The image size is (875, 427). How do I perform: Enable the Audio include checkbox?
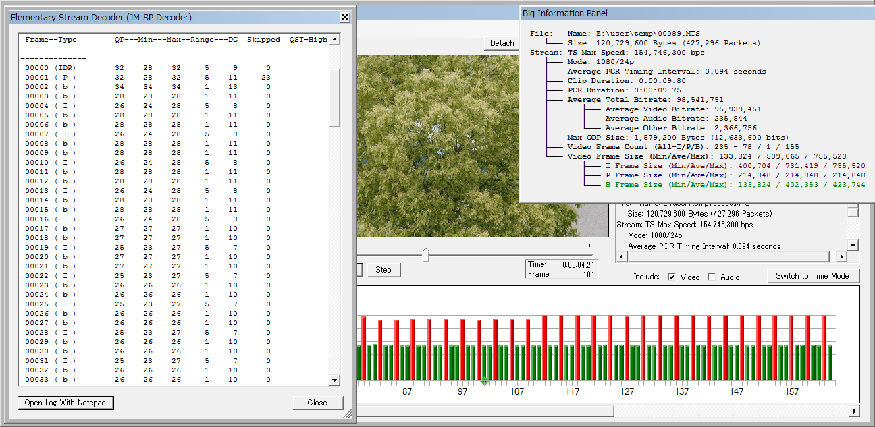tap(712, 277)
